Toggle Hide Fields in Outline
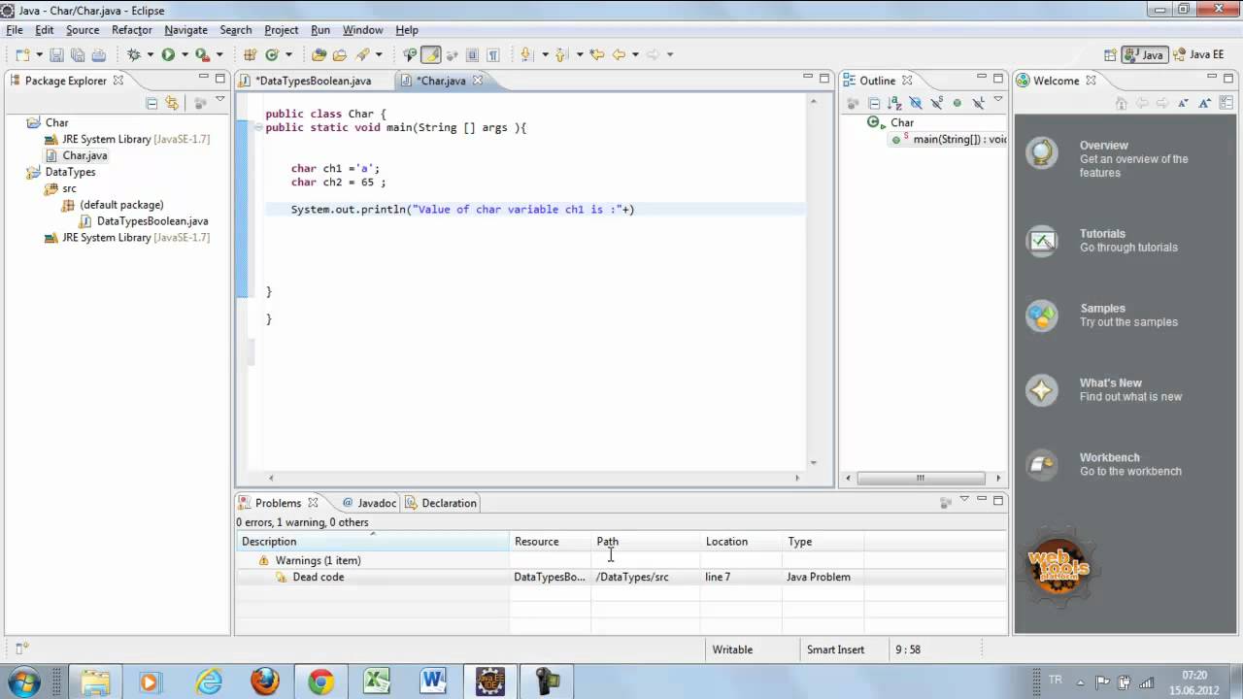This screenshot has height=699, width=1243. 916,104
